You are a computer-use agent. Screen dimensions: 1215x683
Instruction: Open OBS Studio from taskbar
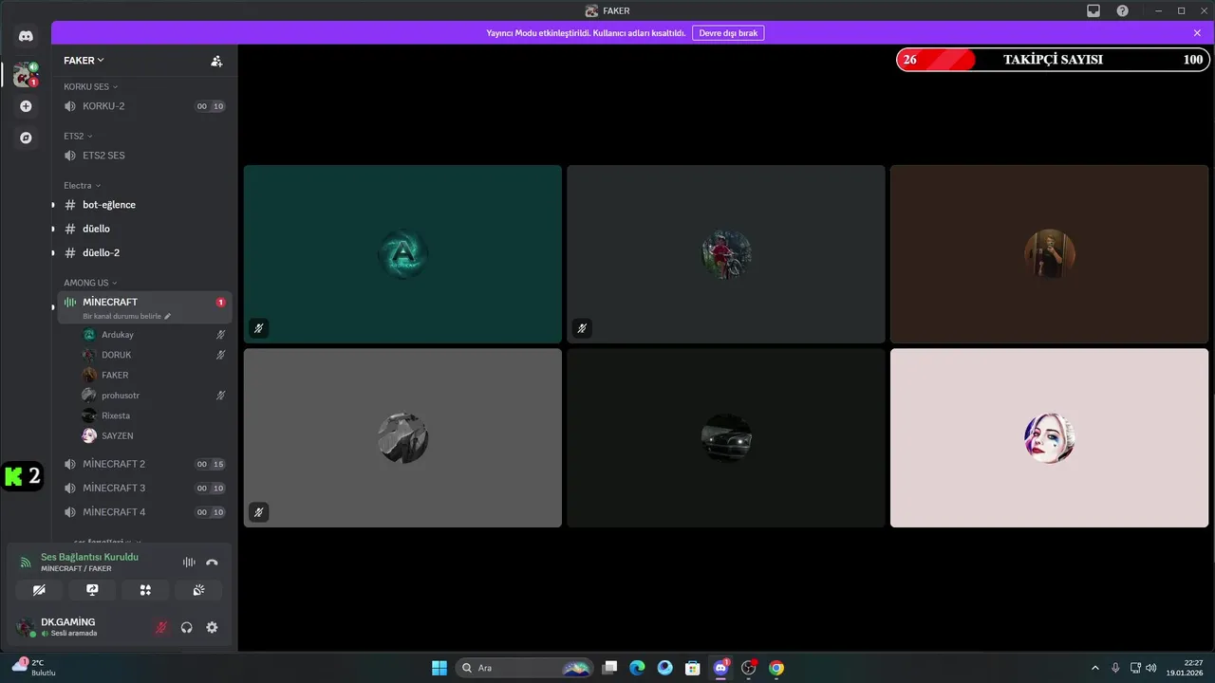click(749, 668)
